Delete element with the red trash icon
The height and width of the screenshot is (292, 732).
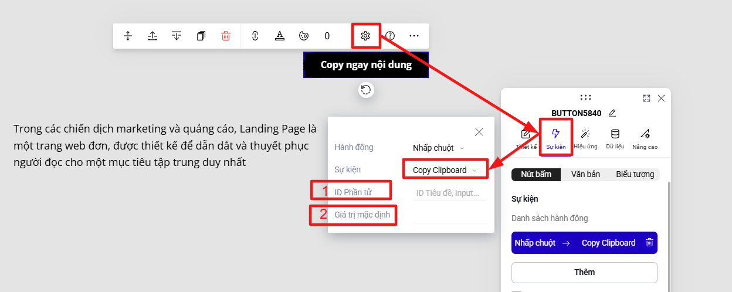[226, 36]
